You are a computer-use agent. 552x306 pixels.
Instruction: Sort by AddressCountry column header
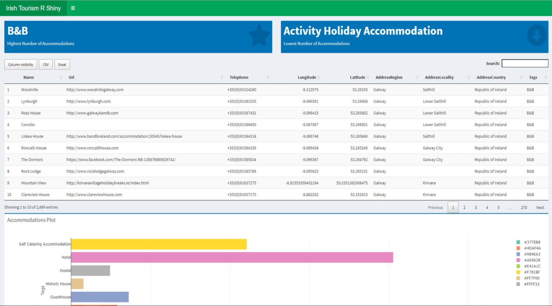pos(491,77)
